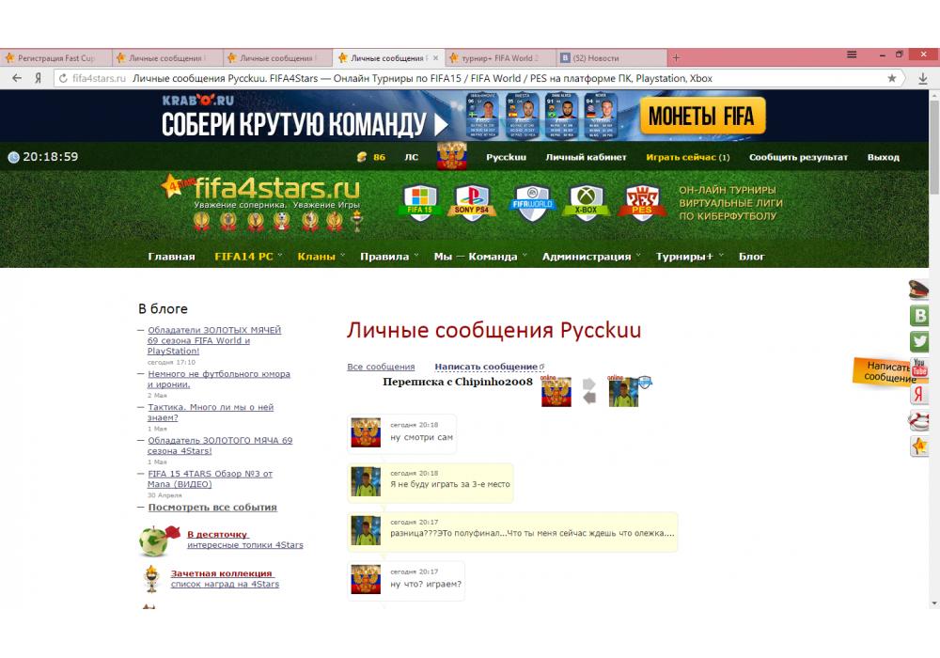Open a new browser tab with plus

[x=676, y=57]
